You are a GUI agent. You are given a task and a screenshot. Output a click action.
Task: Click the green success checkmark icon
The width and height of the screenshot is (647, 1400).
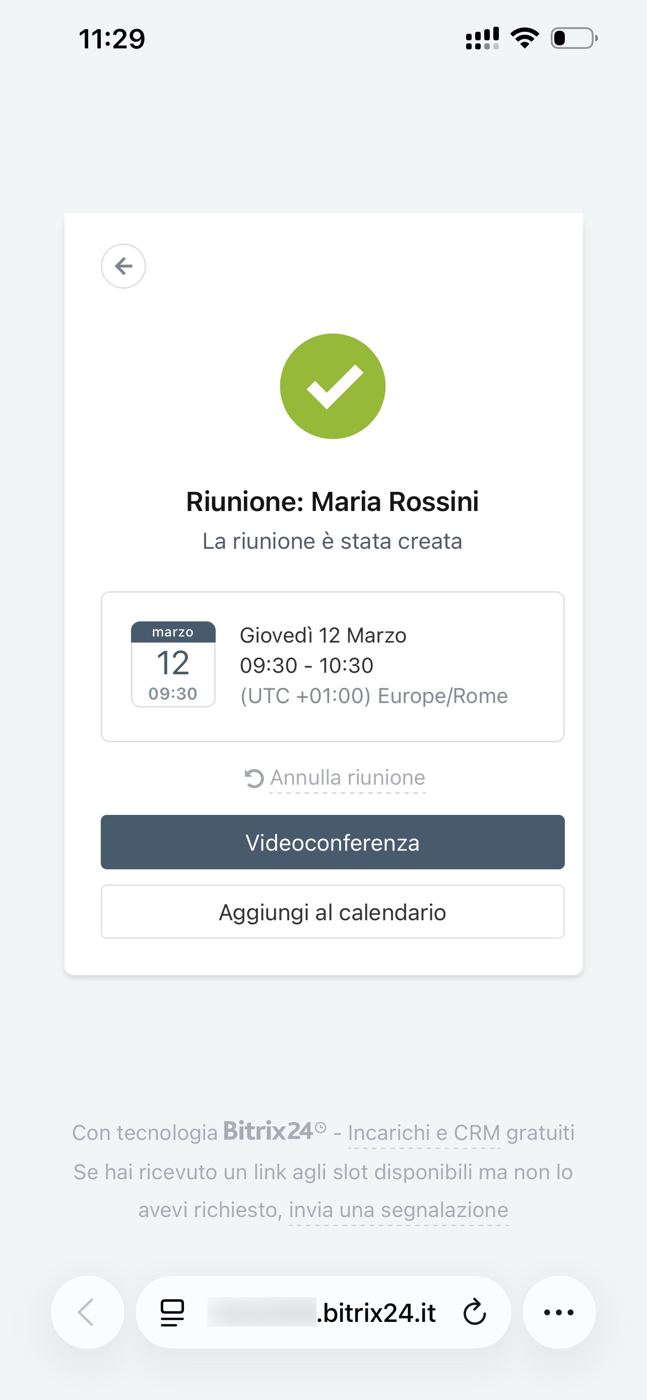[333, 387]
